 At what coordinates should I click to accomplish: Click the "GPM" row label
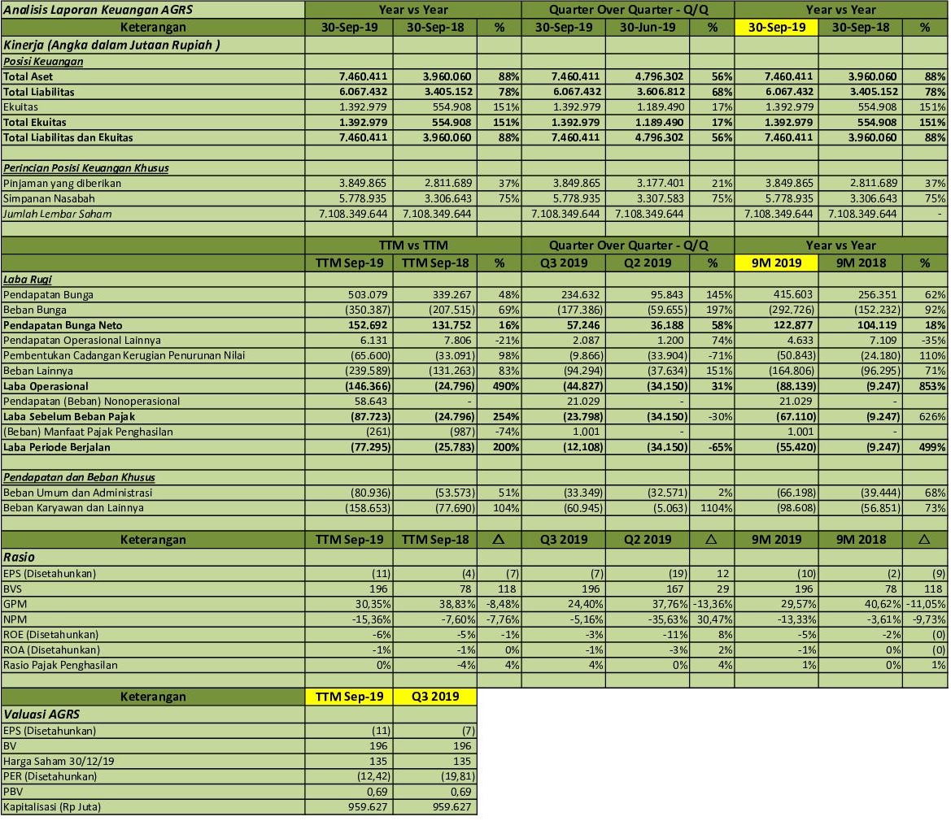coord(15,604)
